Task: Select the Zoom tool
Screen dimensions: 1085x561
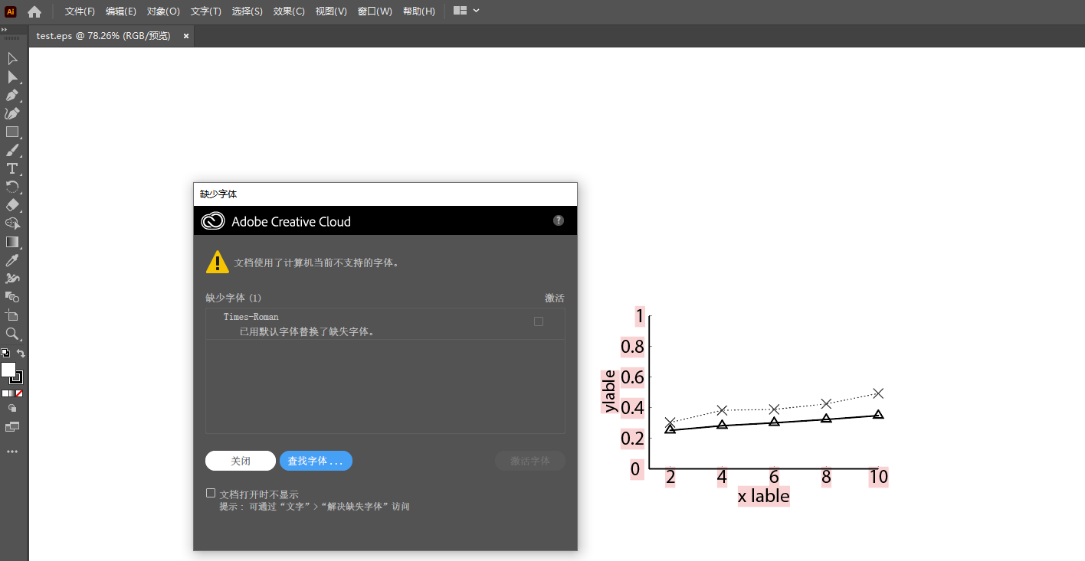Action: pyautogui.click(x=12, y=334)
